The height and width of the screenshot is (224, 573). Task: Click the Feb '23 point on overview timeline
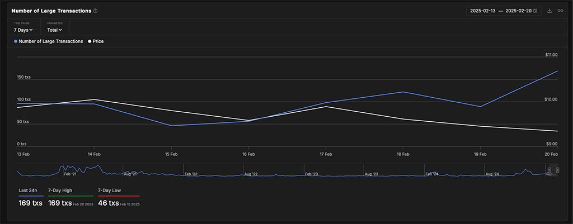[311, 174]
